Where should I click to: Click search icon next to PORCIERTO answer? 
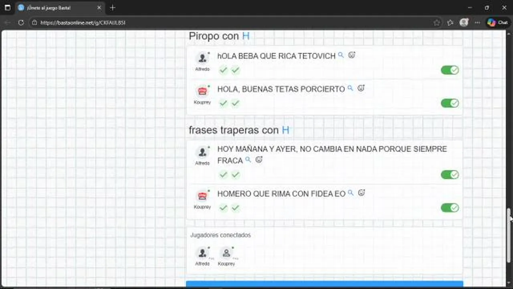350,88
